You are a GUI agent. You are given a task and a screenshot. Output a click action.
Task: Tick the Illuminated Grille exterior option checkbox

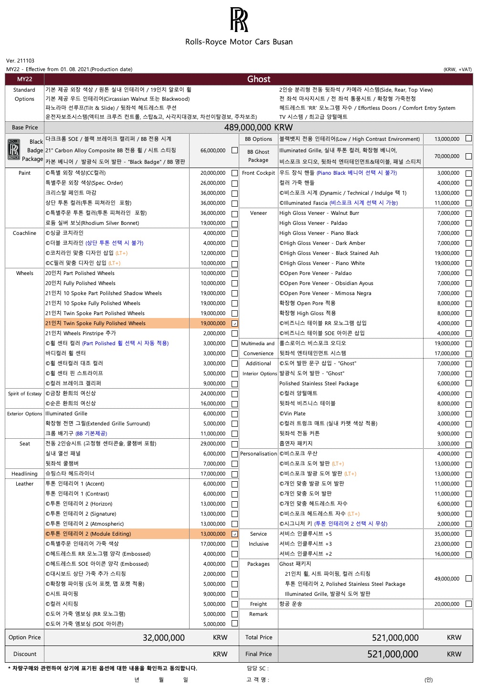pos(234,414)
